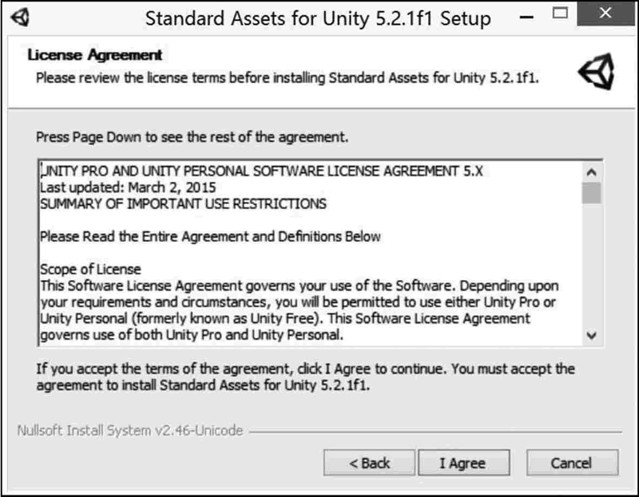Click the Last updated date line
This screenshot has width=639, height=497.
128,187
